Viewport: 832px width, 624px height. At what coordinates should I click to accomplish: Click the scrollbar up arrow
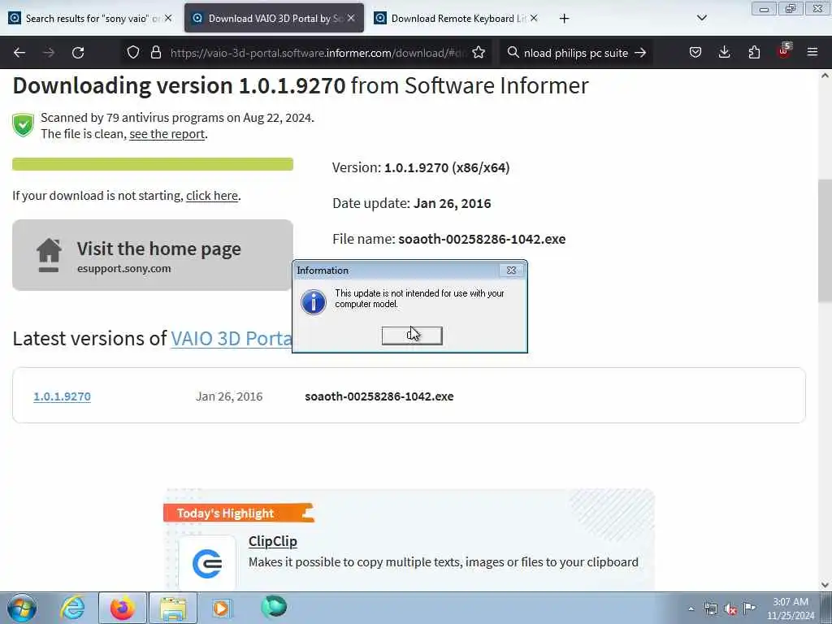click(x=825, y=76)
